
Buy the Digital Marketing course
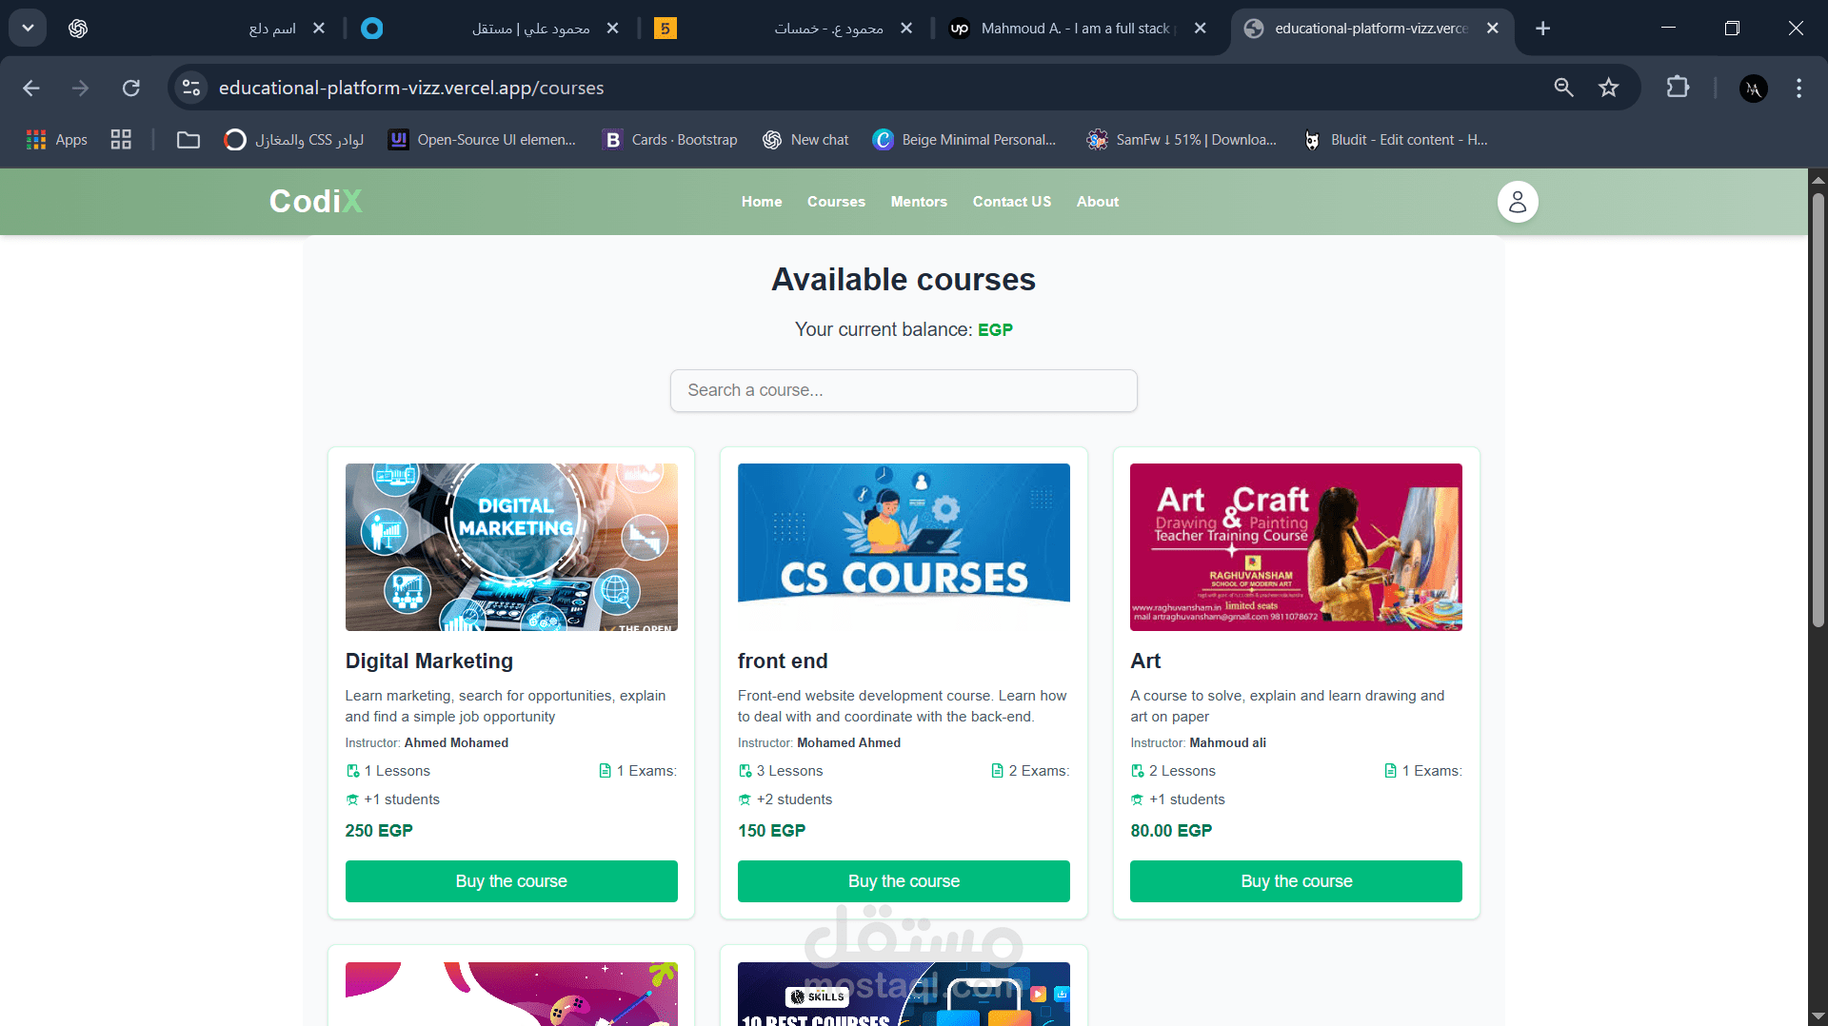tap(511, 881)
